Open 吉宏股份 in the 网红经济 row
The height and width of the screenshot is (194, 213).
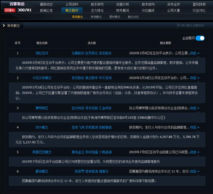(105, 53)
